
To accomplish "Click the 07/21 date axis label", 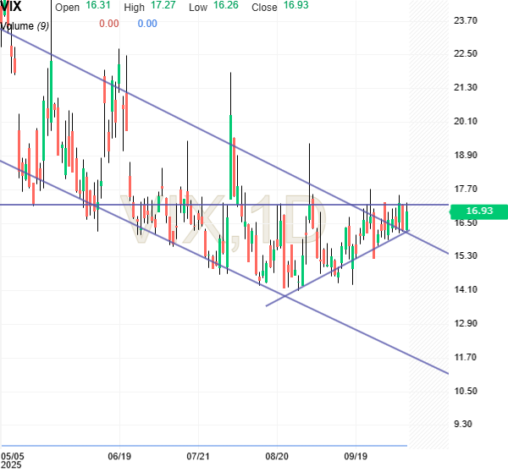I will [197, 456].
